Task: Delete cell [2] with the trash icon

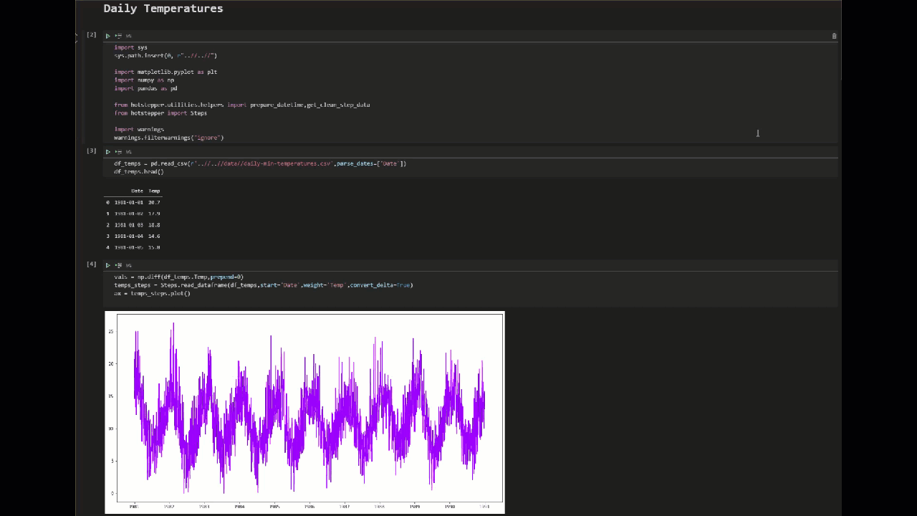Action: click(834, 36)
